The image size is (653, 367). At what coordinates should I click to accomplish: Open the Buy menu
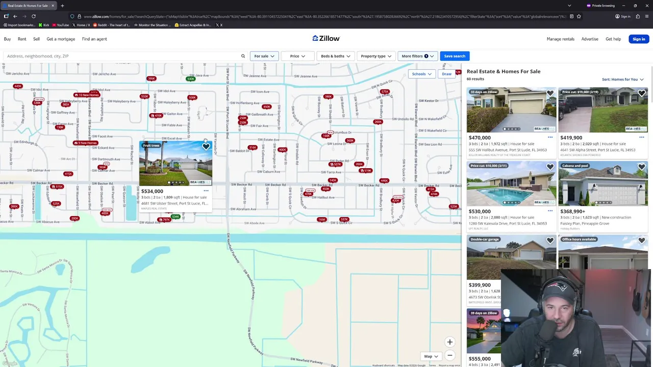point(8,39)
